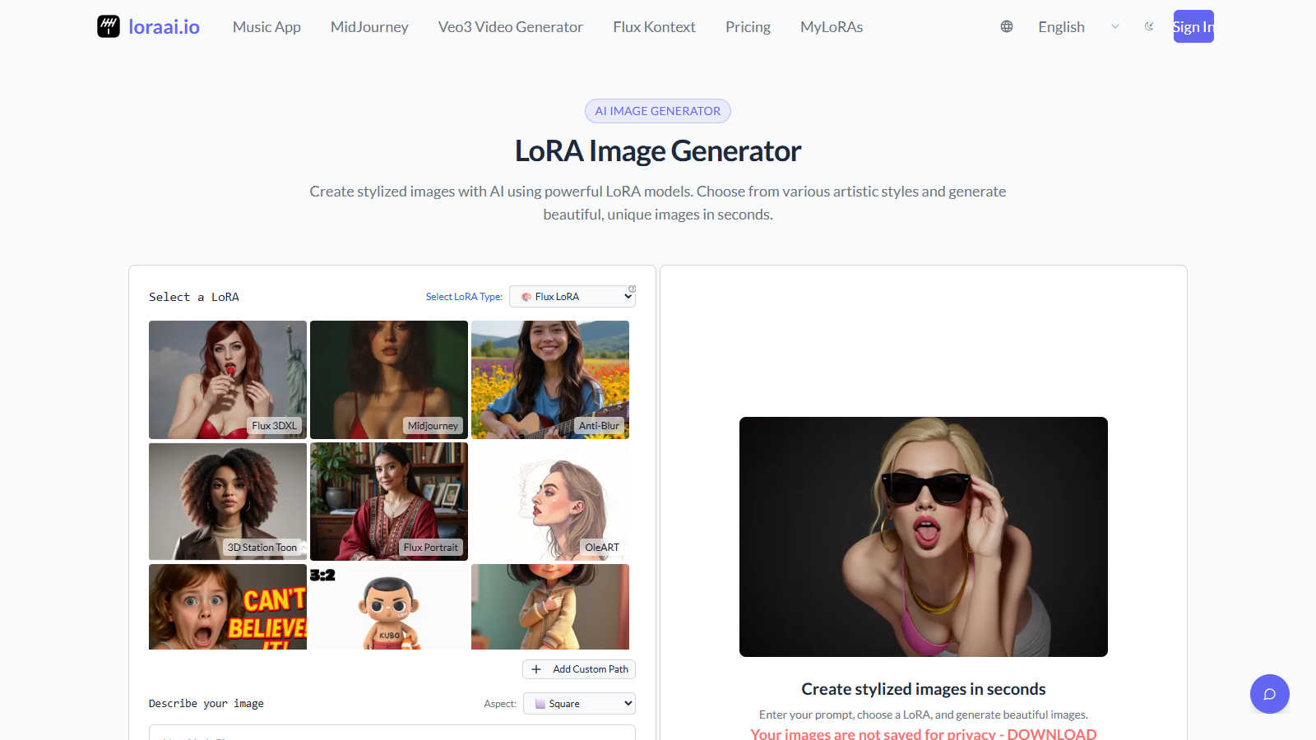Click the plus icon in Add Custom Path

[x=536, y=669]
